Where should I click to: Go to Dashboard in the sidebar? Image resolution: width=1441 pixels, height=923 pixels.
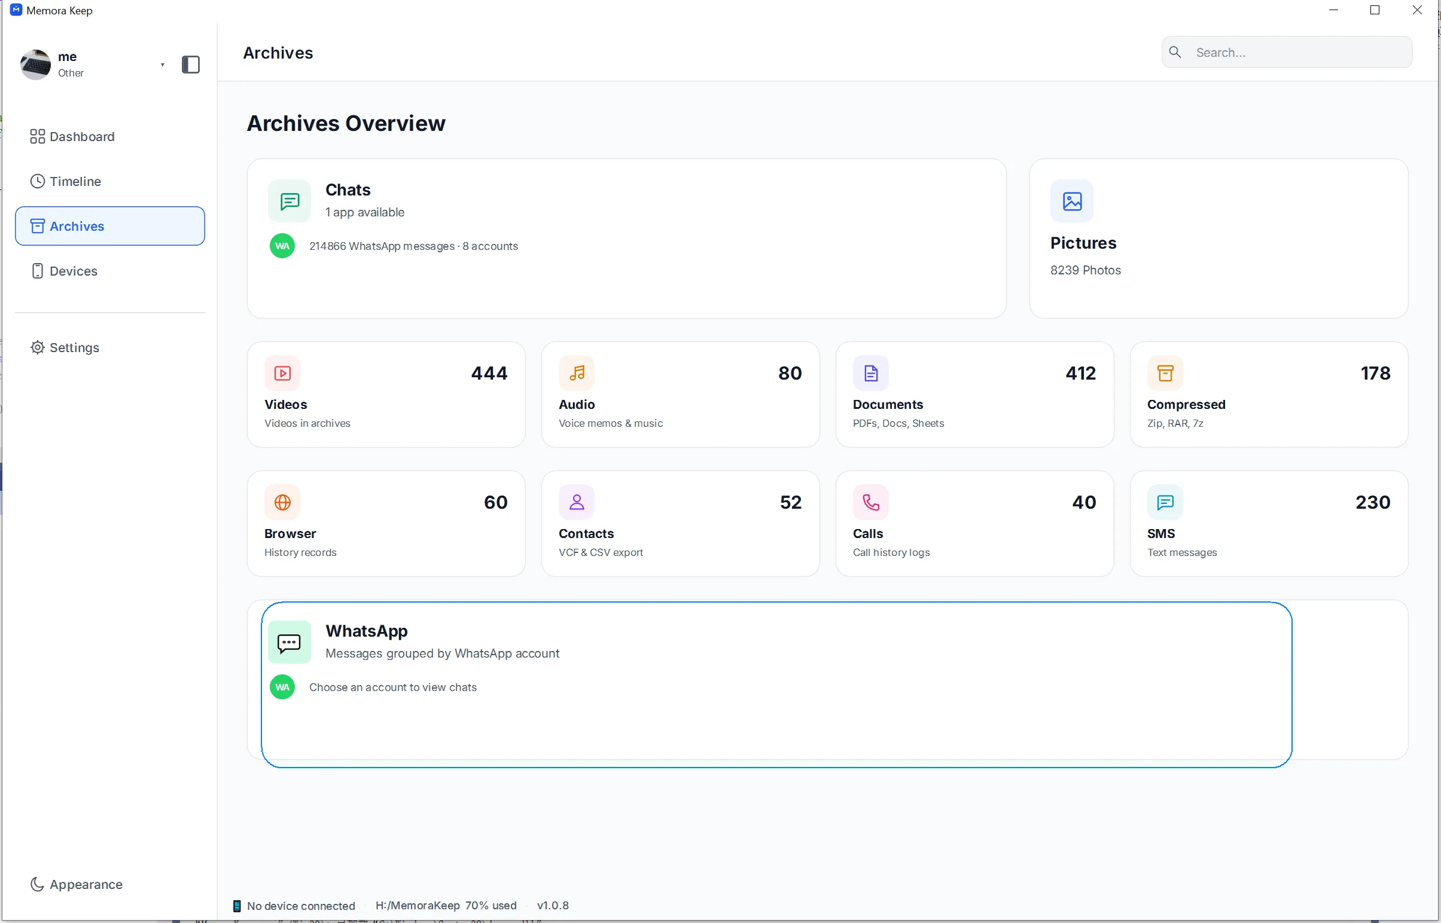[x=109, y=137]
